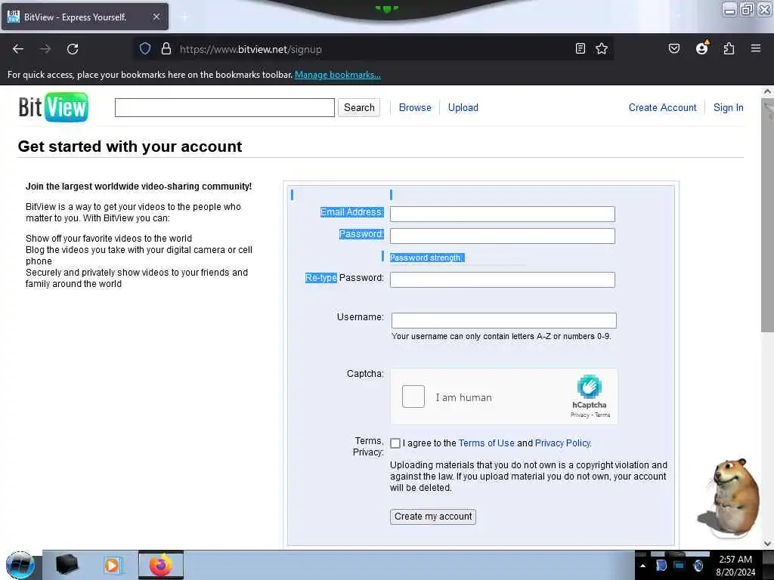Toggle reader view icon in address bar

pyautogui.click(x=580, y=48)
